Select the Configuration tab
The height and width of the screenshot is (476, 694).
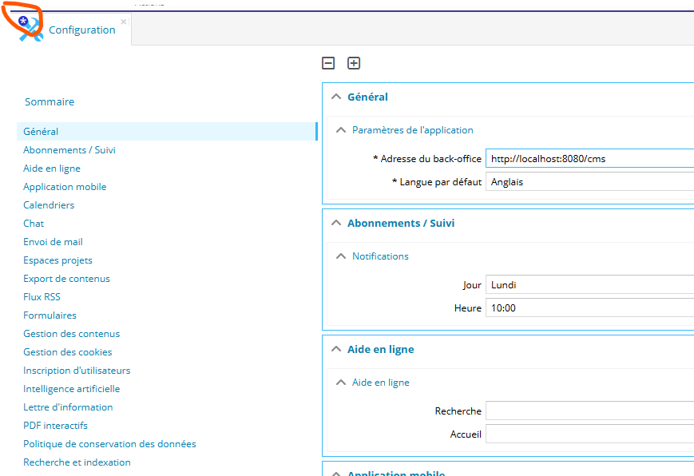(81, 30)
